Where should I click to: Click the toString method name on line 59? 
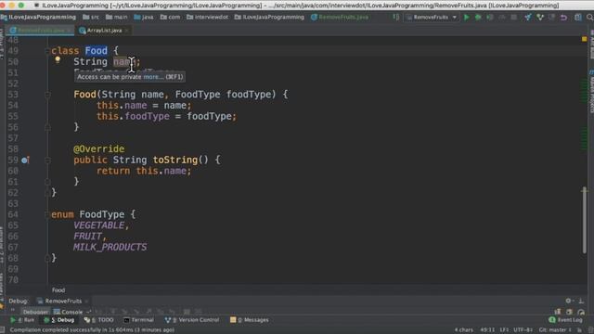tap(175, 161)
